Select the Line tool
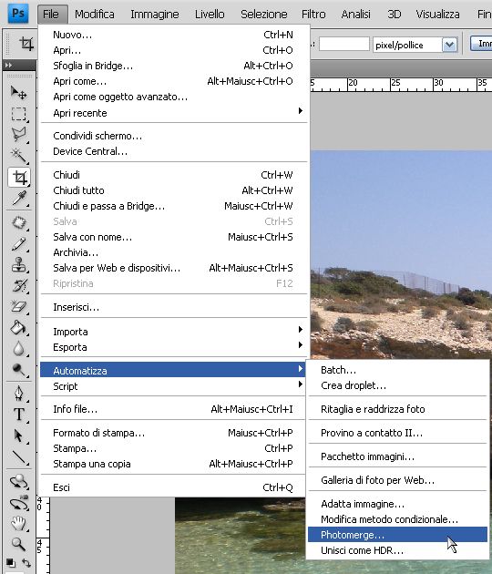This screenshot has height=574, width=492. (x=18, y=457)
